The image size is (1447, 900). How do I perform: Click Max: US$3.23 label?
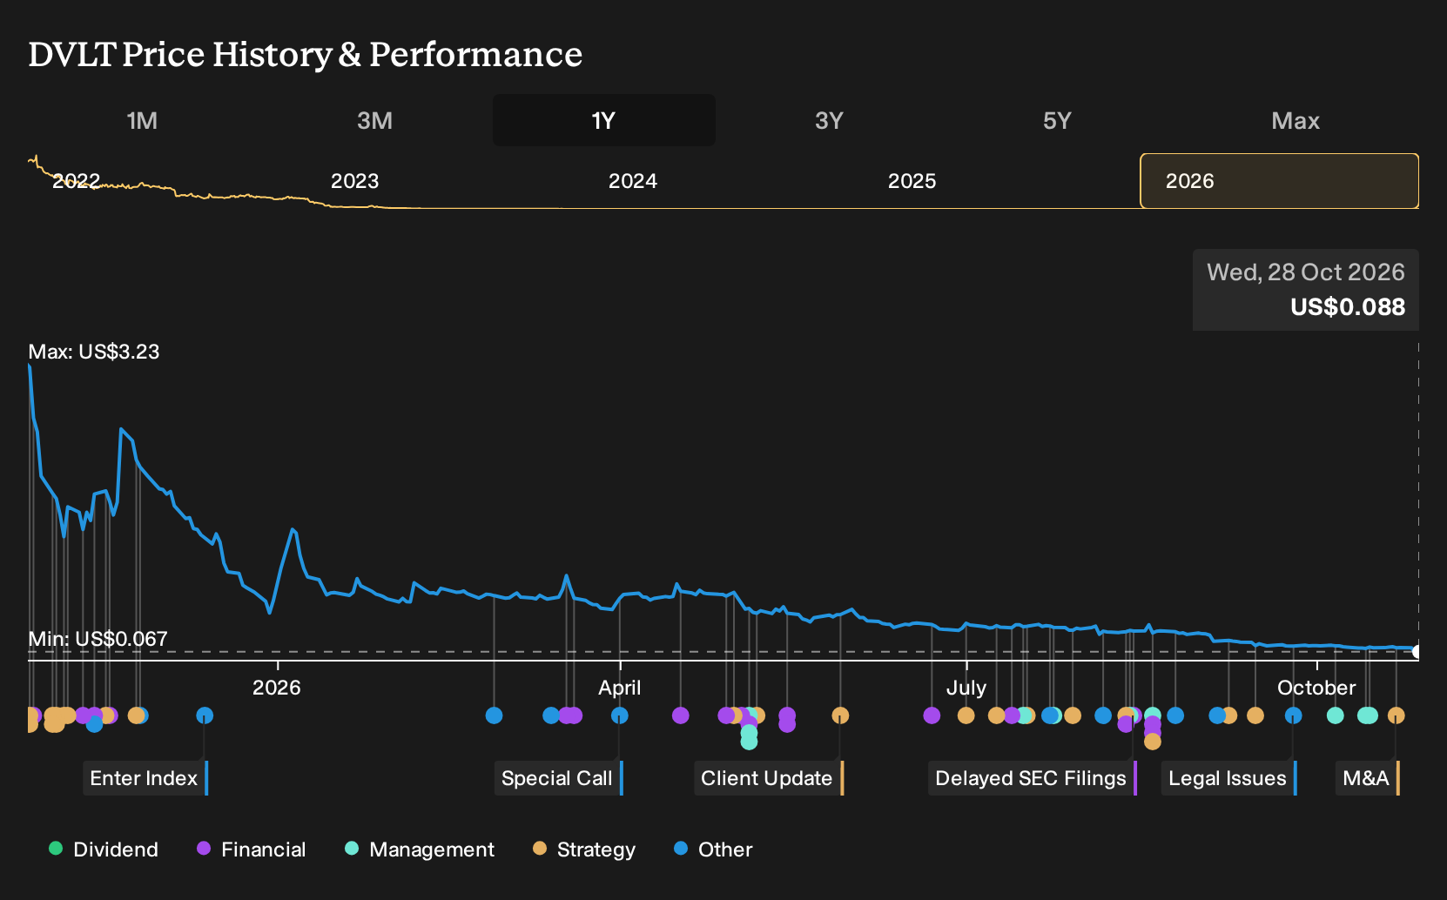94,352
